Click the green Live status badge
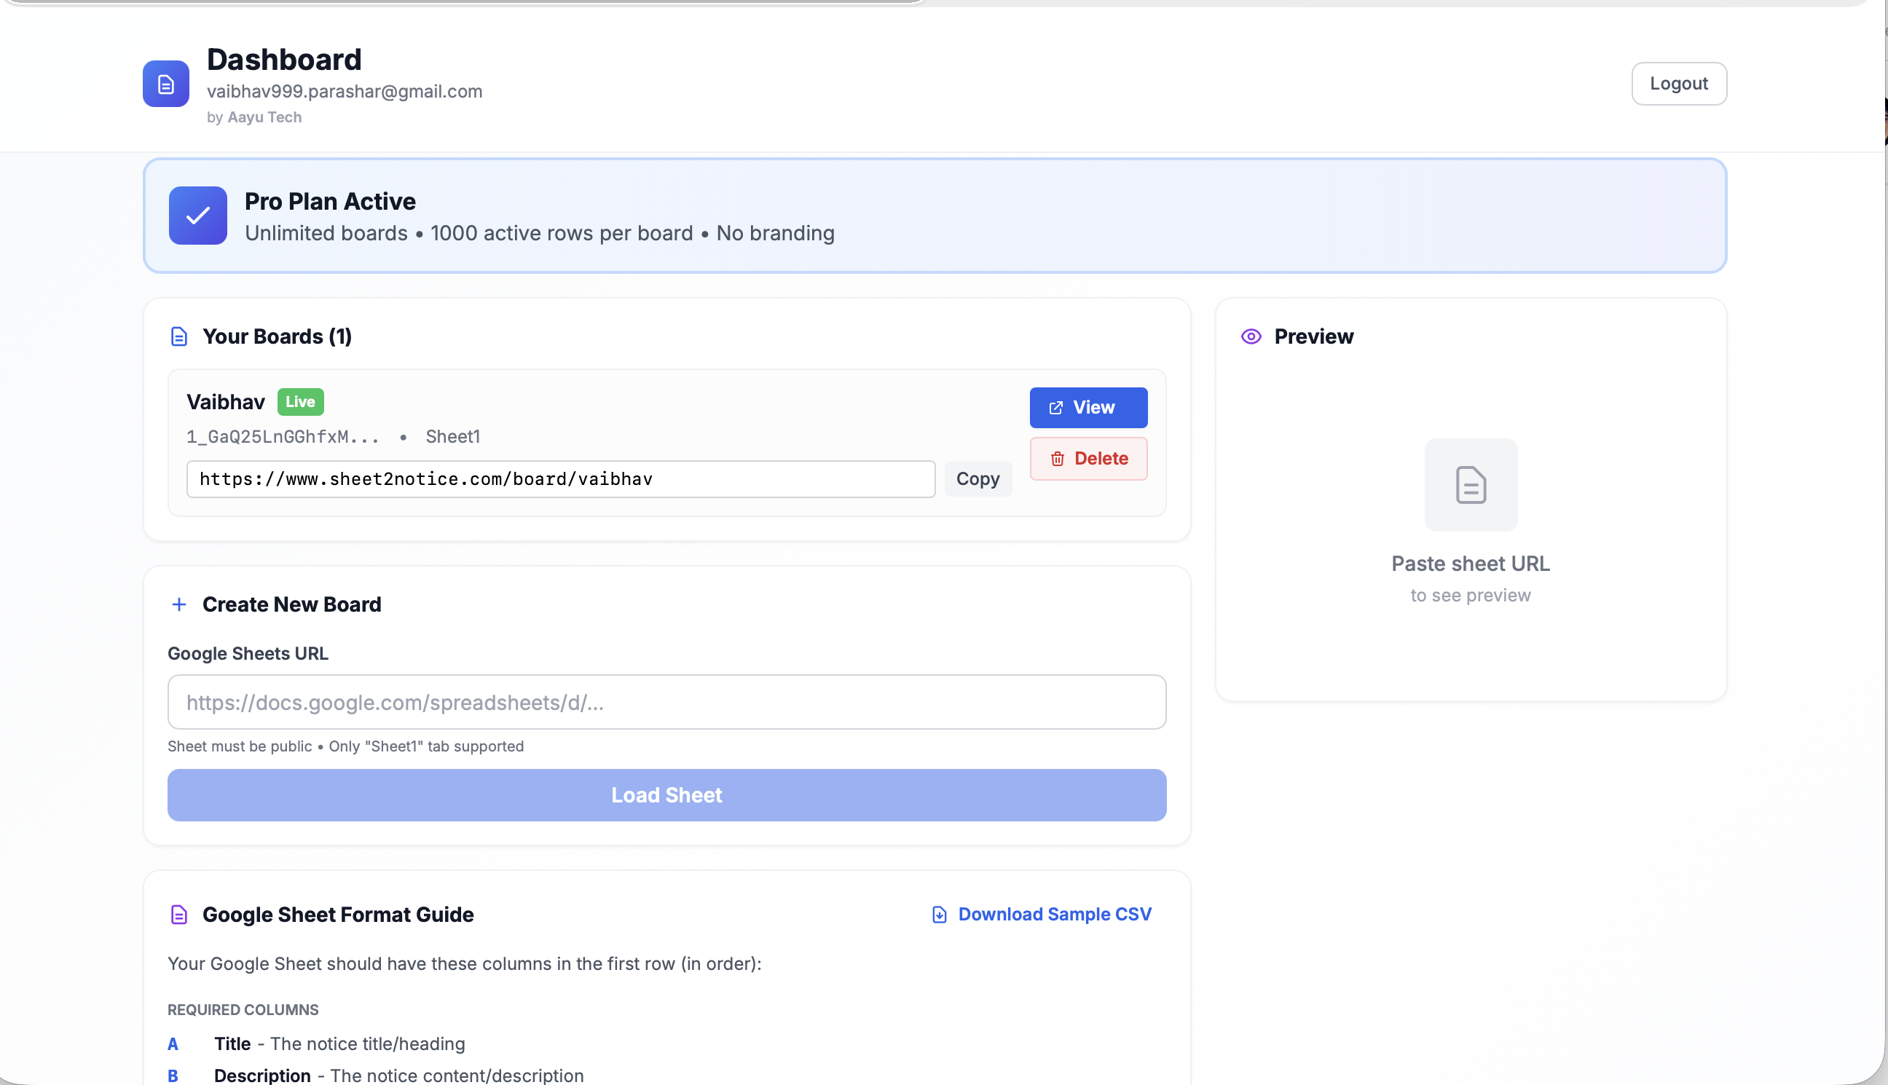The width and height of the screenshot is (1888, 1085). (x=300, y=402)
